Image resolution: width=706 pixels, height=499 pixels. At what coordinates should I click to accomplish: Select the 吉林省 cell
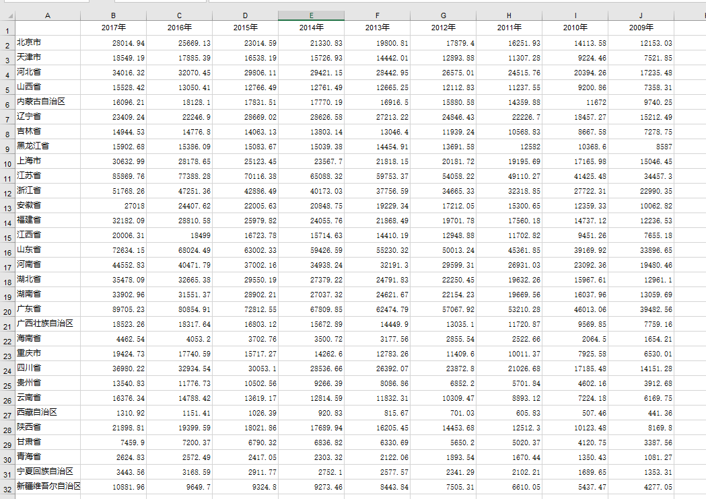click(48, 132)
